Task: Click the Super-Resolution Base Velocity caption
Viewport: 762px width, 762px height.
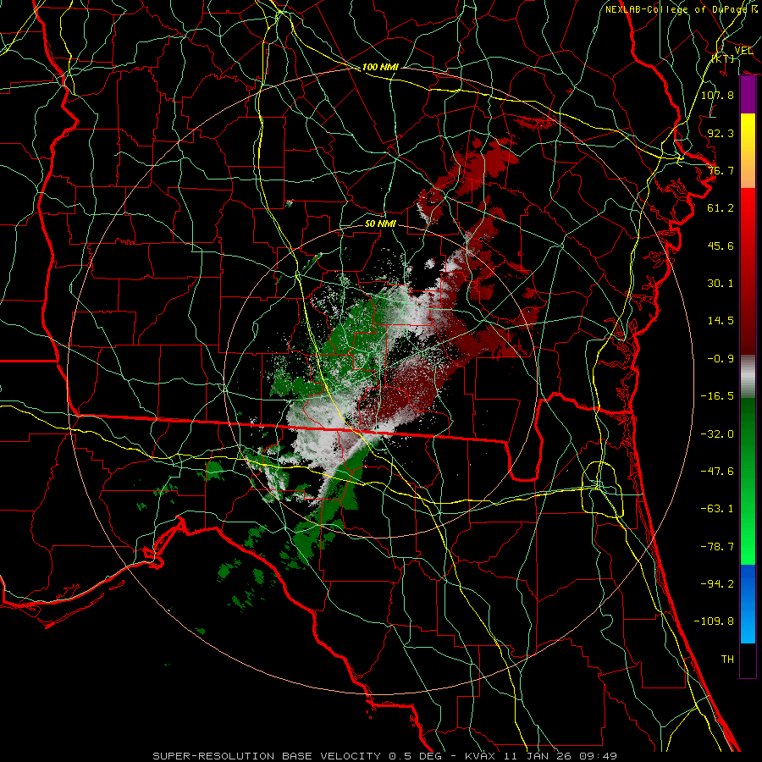Action: pyautogui.click(x=384, y=756)
